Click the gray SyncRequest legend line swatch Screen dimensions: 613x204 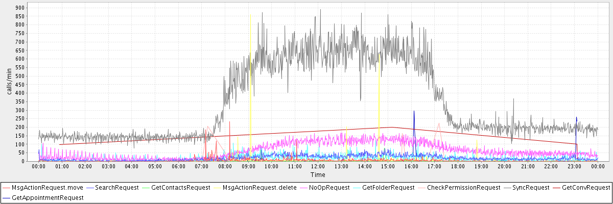click(509, 188)
